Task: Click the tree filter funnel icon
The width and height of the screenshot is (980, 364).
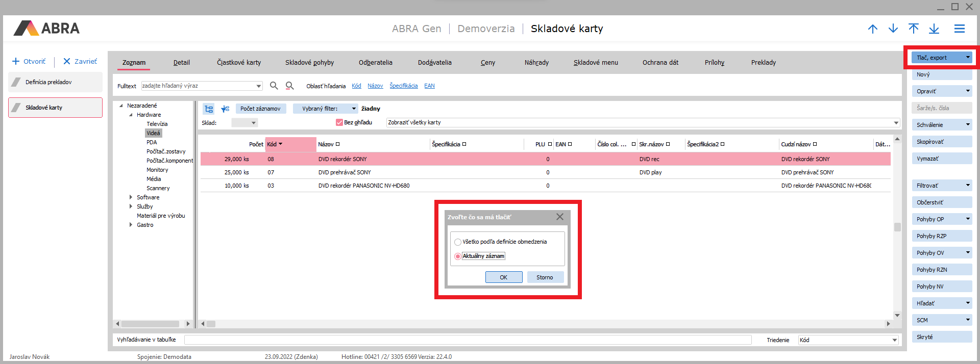Action: coord(225,109)
